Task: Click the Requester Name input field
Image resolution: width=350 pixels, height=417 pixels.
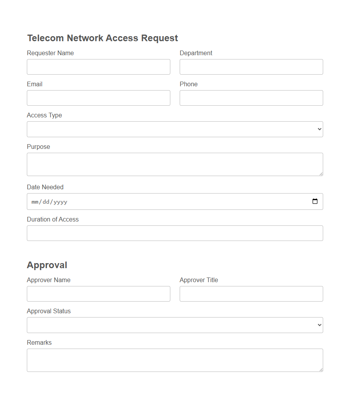Action: coord(98,66)
